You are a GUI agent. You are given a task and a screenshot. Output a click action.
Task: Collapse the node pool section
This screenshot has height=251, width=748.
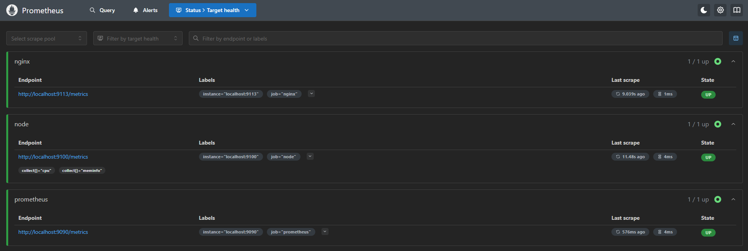733,124
